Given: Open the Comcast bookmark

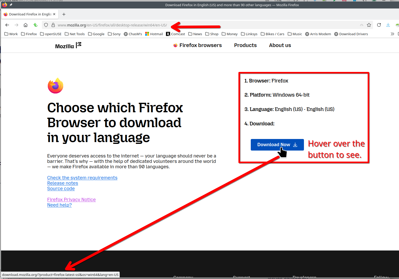Looking at the screenshot, I should pos(175,34).
